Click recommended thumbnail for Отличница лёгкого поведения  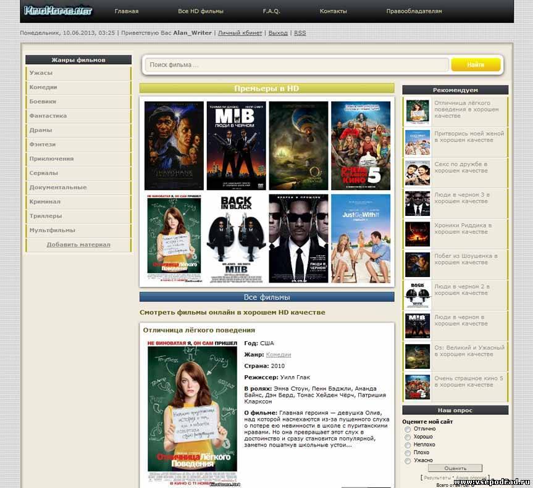point(418,112)
